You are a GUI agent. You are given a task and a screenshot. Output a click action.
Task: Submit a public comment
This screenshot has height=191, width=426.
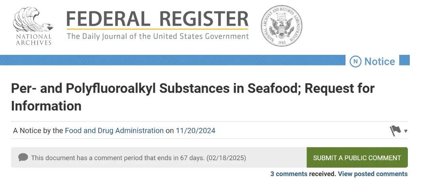point(357,157)
